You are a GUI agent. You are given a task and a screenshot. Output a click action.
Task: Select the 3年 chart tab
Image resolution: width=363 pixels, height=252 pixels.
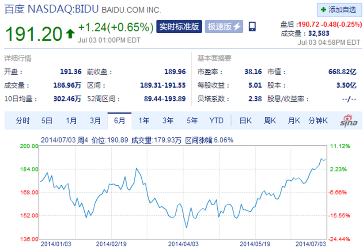click(x=168, y=121)
